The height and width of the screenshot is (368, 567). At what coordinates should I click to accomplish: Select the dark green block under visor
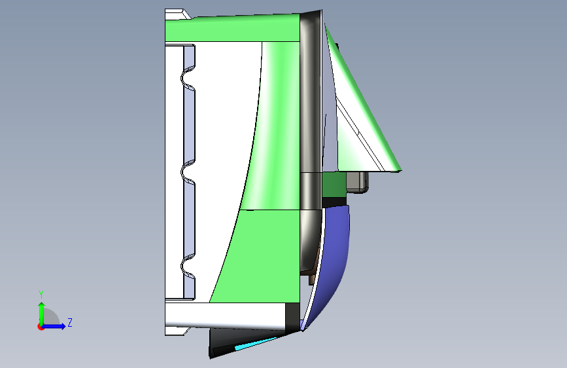click(334, 185)
